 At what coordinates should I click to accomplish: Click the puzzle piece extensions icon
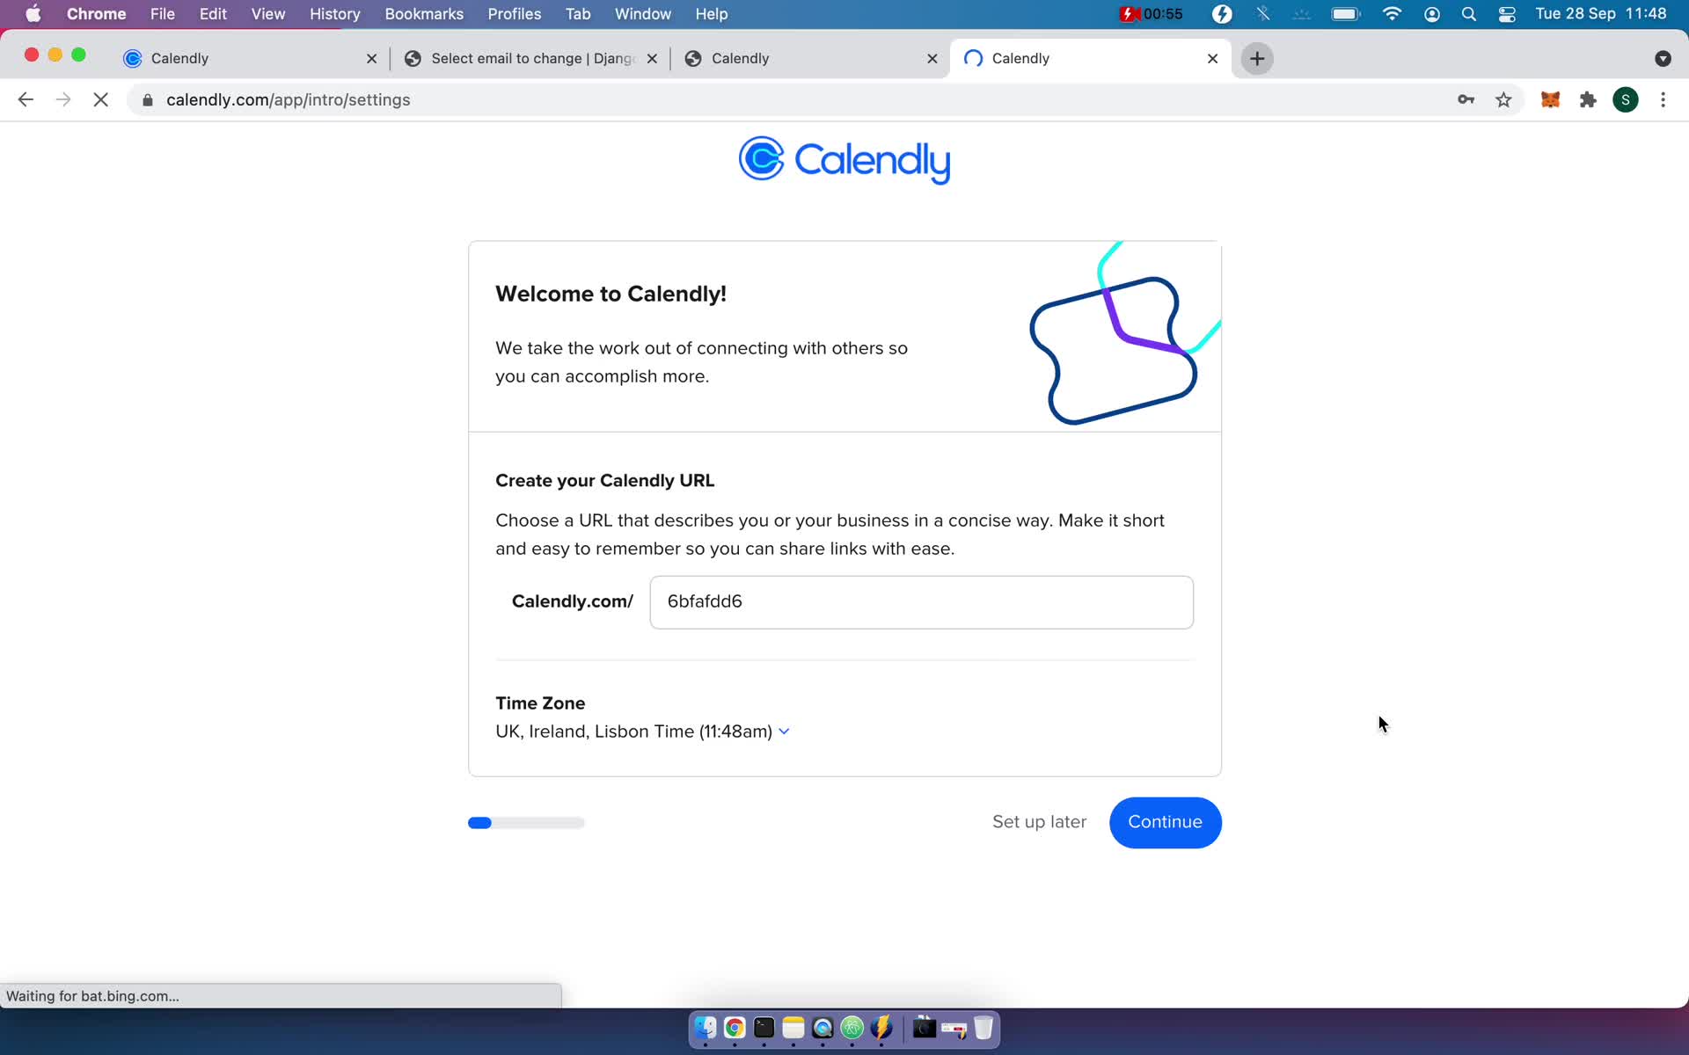(1588, 99)
